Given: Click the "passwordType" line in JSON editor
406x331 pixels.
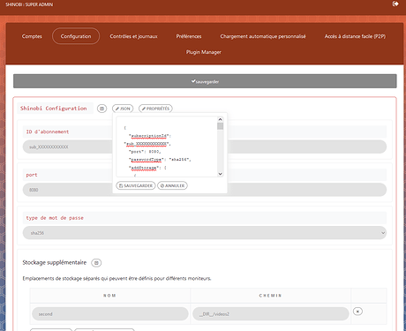Looking at the screenshot, I should (x=161, y=160).
